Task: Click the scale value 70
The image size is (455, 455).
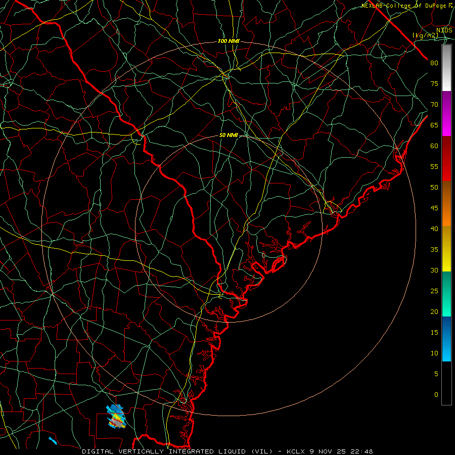Action: (x=434, y=105)
